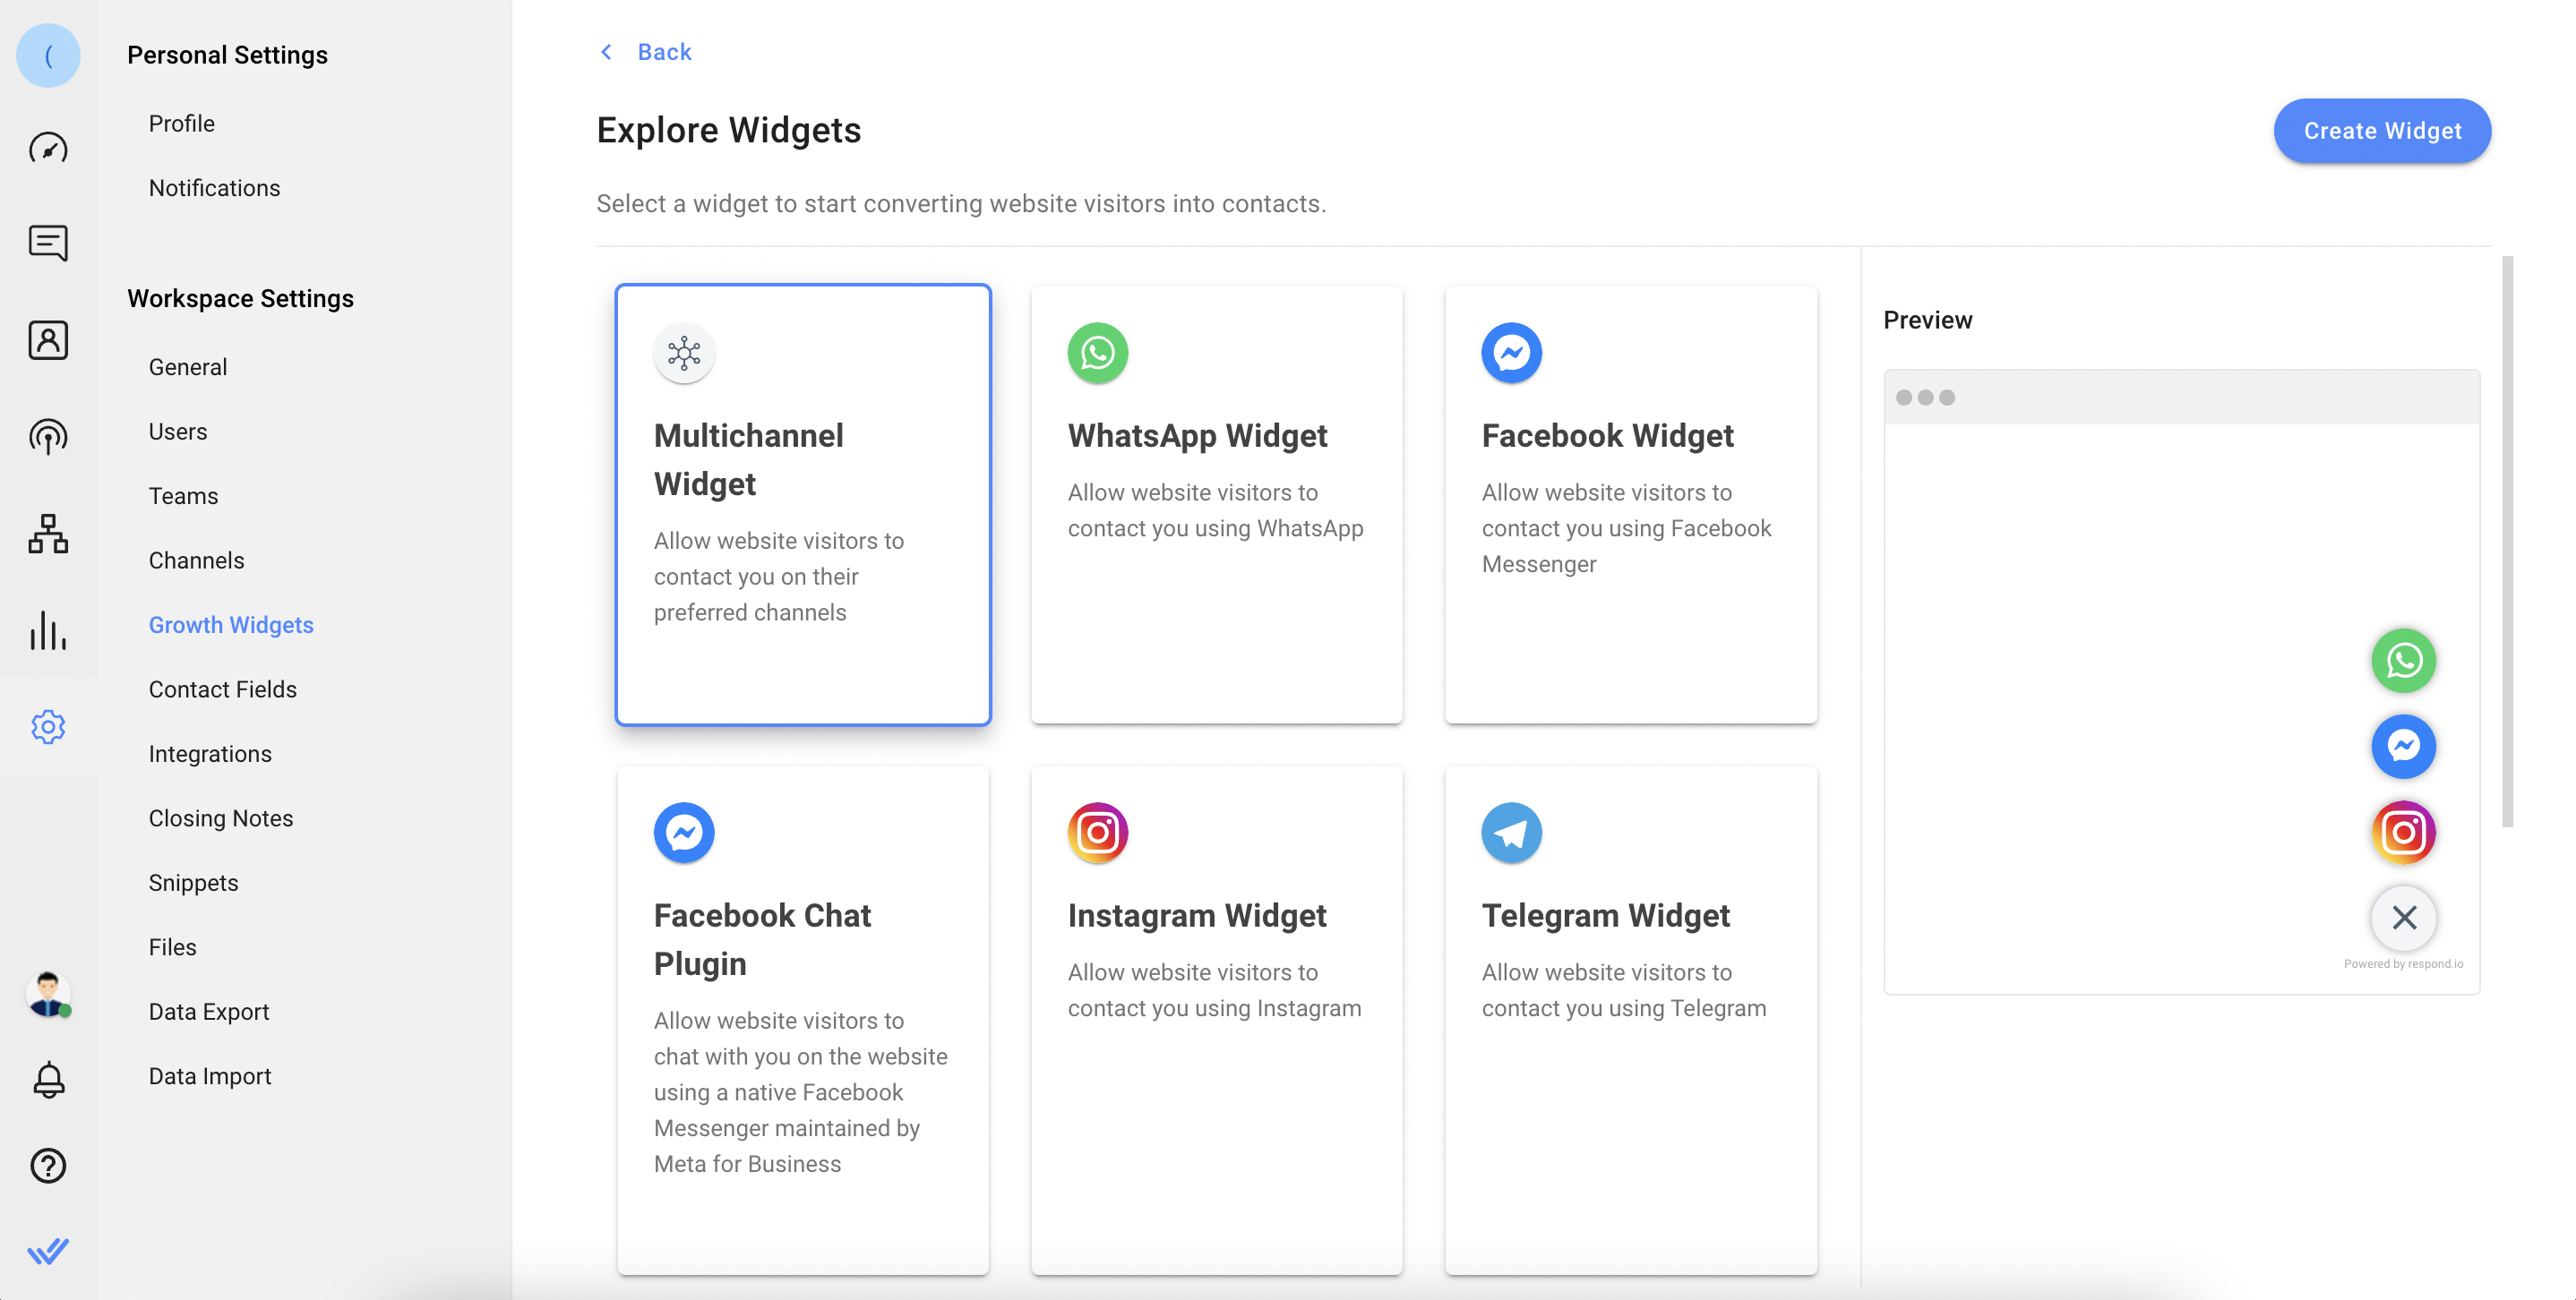Click the Create Widget button
This screenshot has width=2576, height=1300.
pos(2382,131)
